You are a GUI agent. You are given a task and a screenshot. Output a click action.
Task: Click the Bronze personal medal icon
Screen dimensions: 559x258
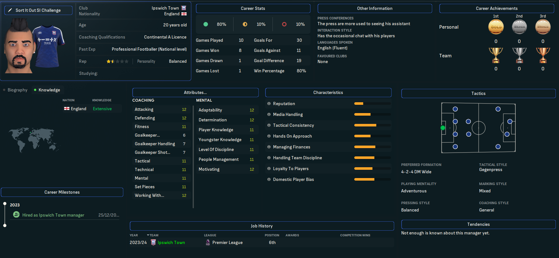pyautogui.click(x=543, y=27)
